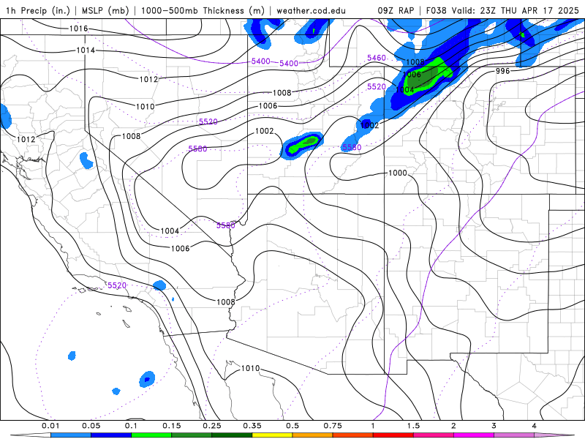The image size is (585, 439).
Task: Click the '0.01' legend value
Action: (50, 426)
